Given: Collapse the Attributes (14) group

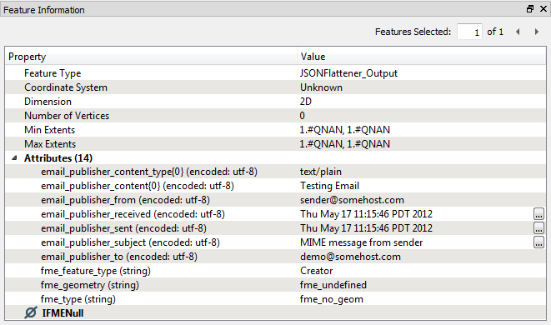Looking at the screenshot, I should click(x=14, y=158).
